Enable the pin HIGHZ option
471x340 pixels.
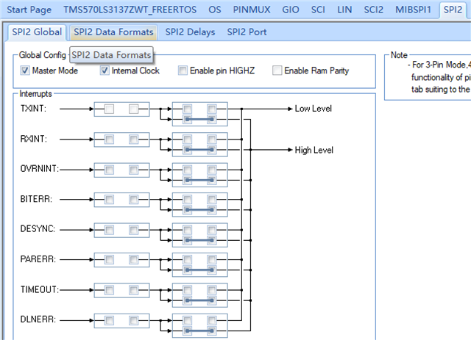[x=183, y=70]
